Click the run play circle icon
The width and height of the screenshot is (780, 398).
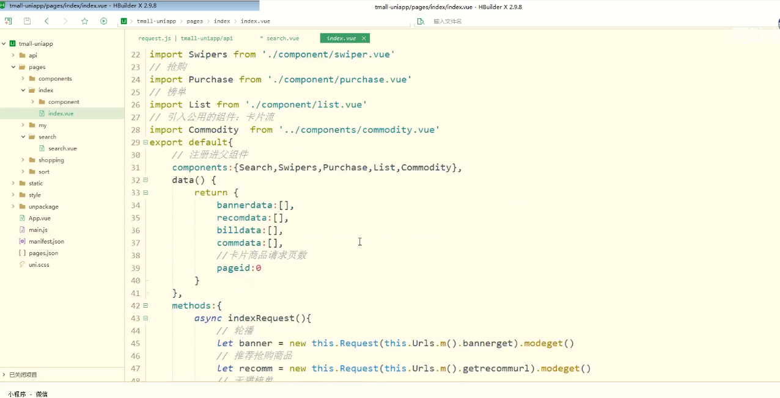104,21
